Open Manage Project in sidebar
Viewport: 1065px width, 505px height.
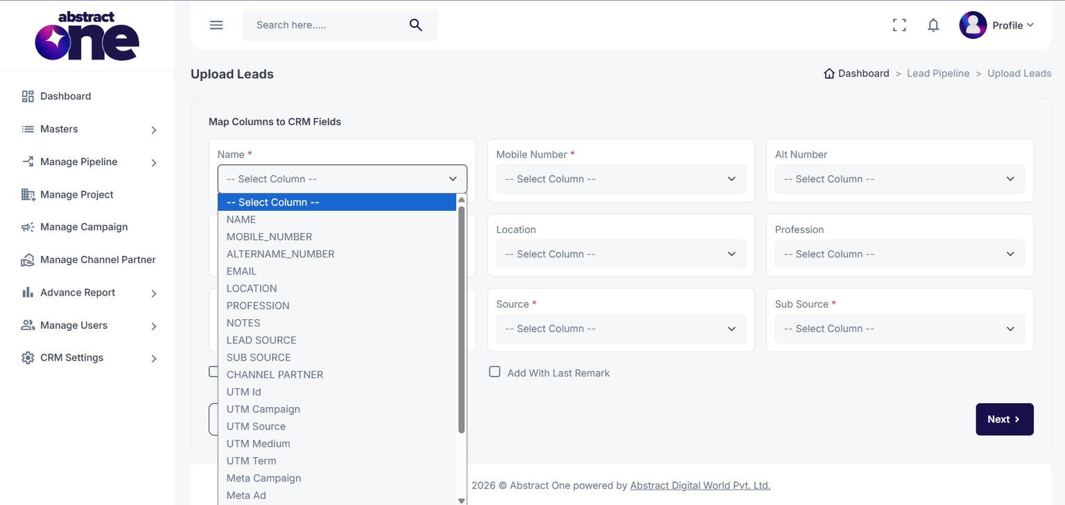pyautogui.click(x=77, y=195)
